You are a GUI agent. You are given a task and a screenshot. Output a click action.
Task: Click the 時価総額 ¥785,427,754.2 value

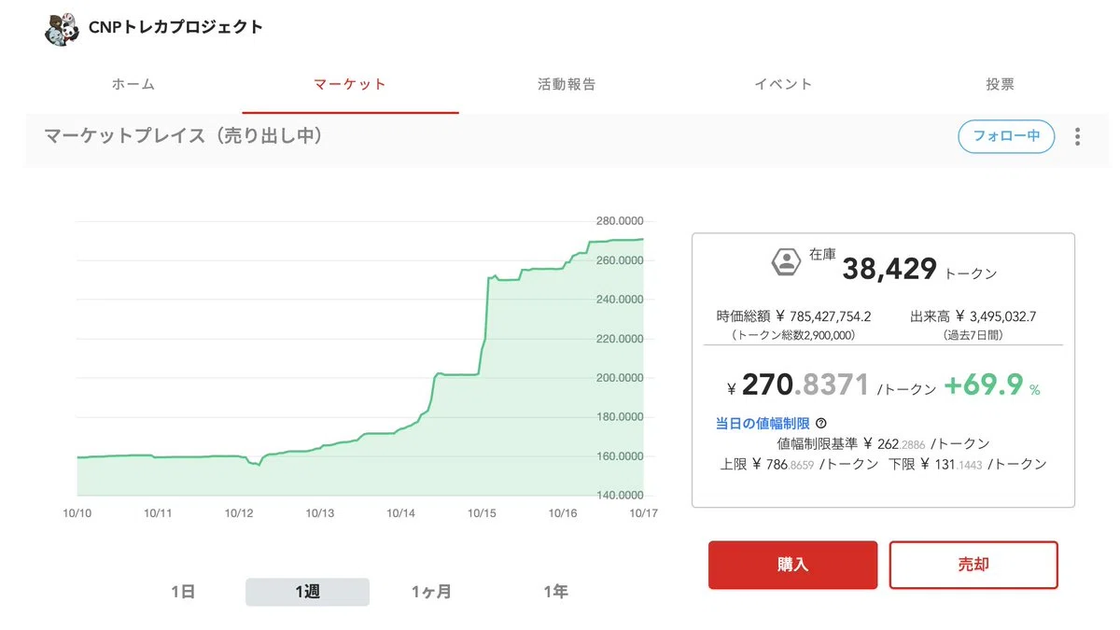pos(794,316)
